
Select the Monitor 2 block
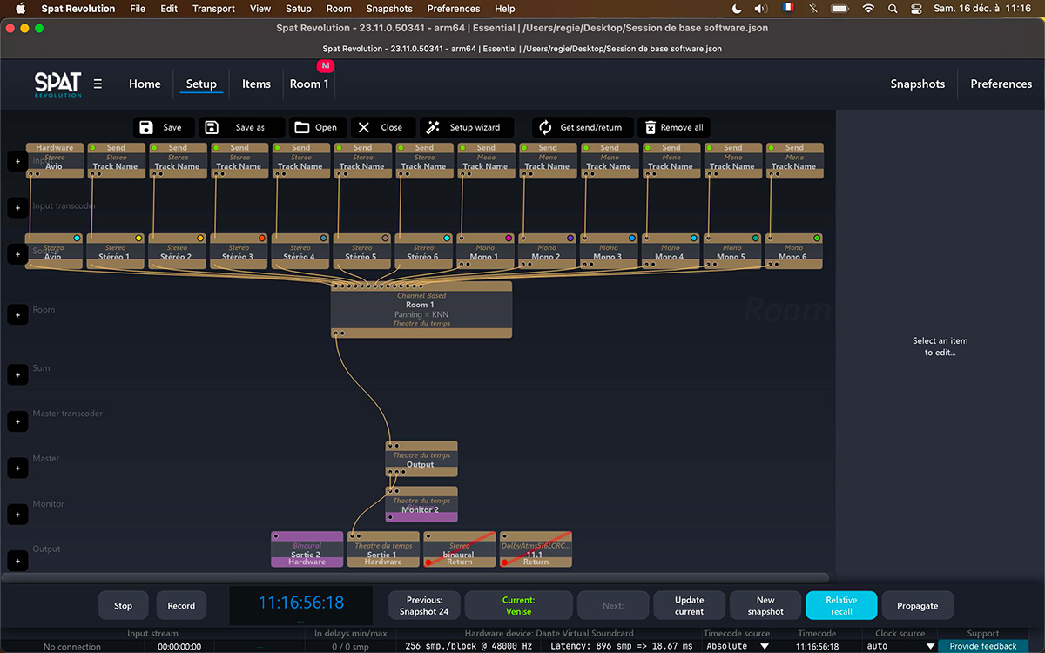point(421,504)
